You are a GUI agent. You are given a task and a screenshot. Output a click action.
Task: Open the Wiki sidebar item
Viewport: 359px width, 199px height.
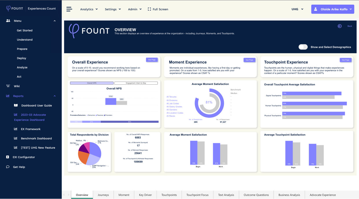17,86
